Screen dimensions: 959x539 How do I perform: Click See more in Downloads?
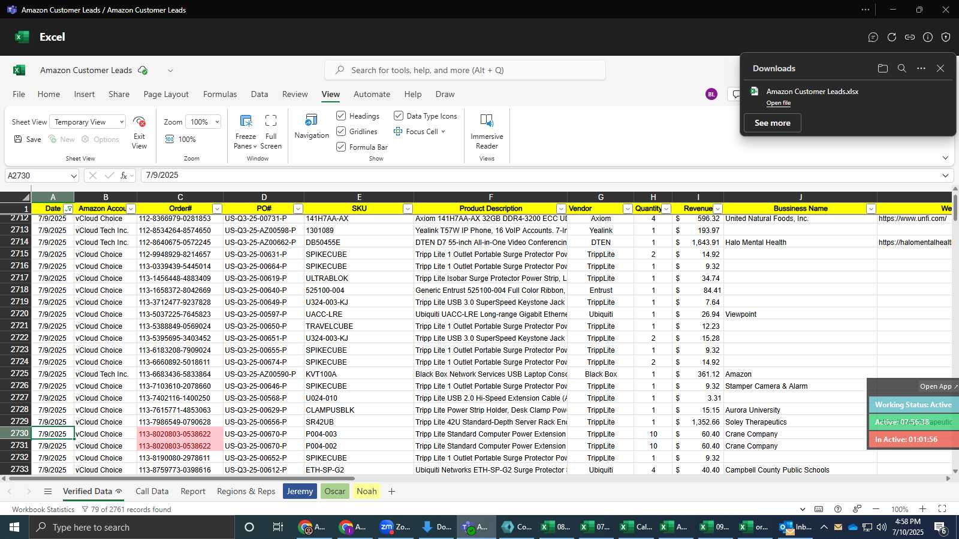coord(773,123)
